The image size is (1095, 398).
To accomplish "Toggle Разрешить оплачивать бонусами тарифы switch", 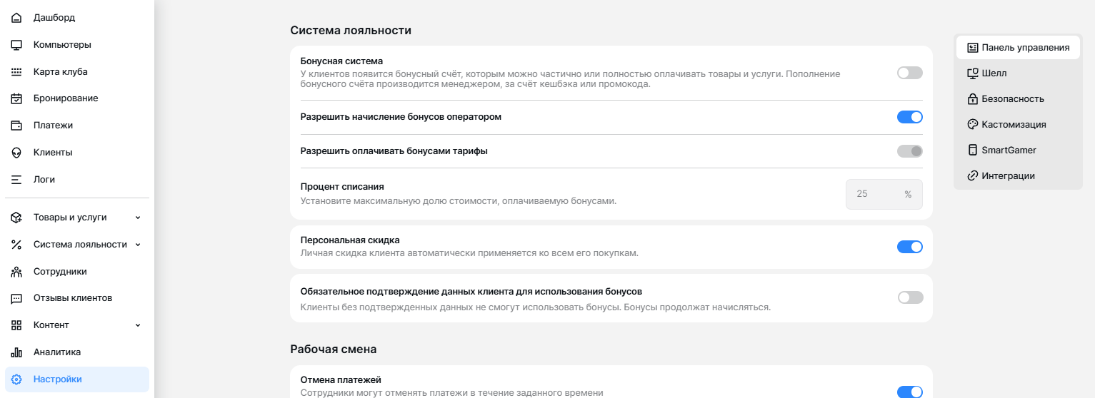I will coord(910,151).
